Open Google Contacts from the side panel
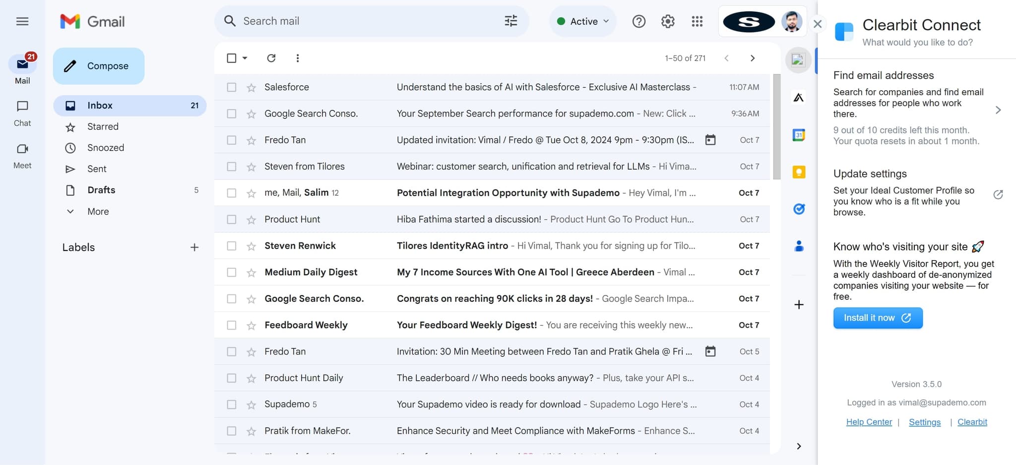Image resolution: width=1016 pixels, height=465 pixels. pyautogui.click(x=798, y=245)
